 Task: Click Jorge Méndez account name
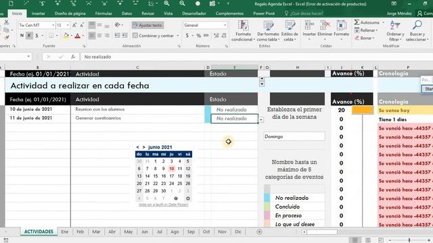[x=398, y=13]
